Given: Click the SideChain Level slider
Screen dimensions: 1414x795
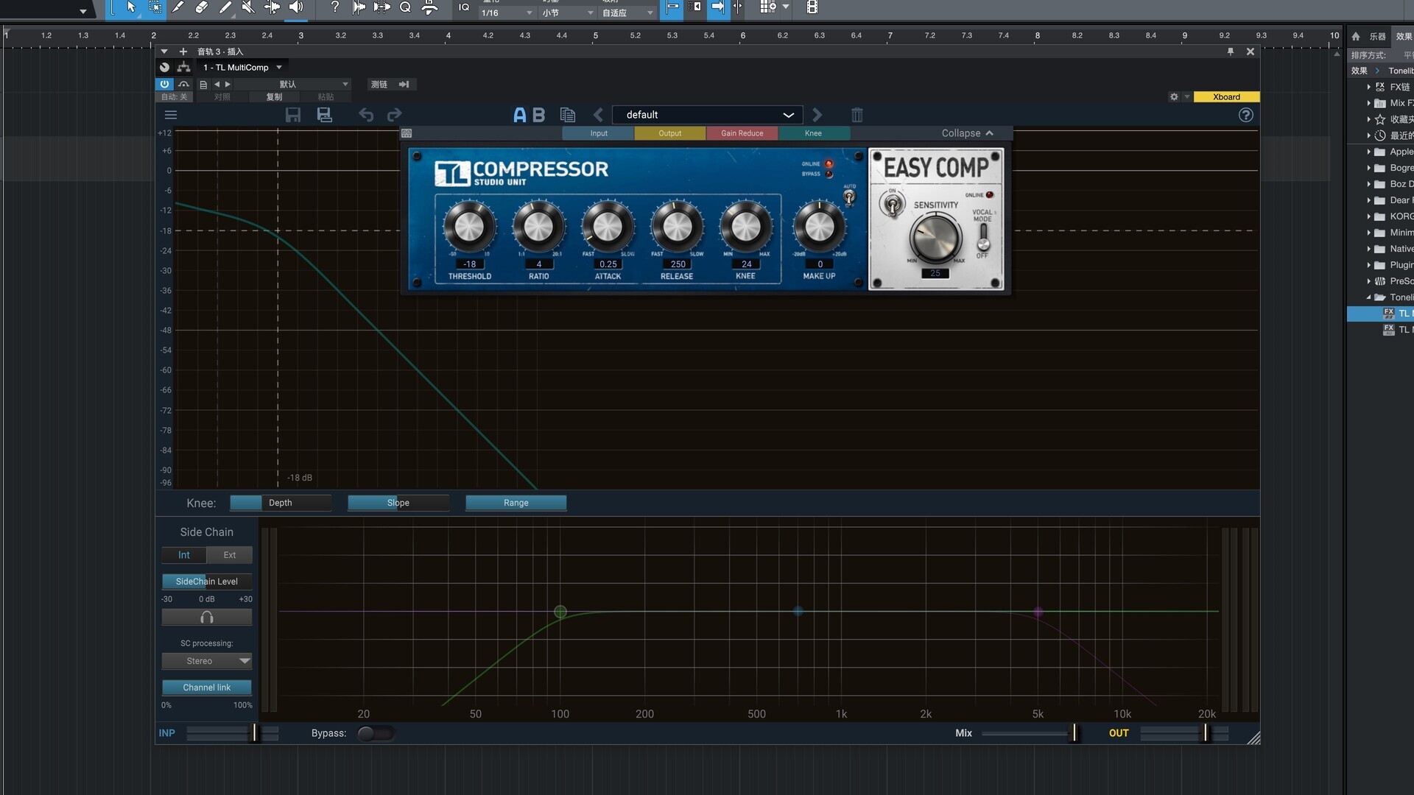Looking at the screenshot, I should pos(207,582).
